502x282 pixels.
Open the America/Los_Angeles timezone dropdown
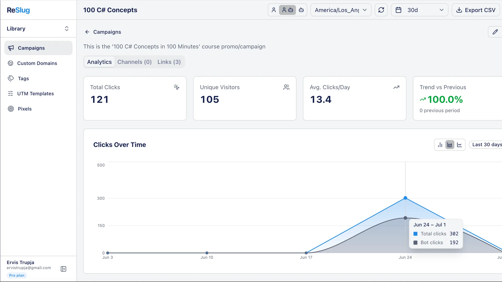pyautogui.click(x=341, y=10)
